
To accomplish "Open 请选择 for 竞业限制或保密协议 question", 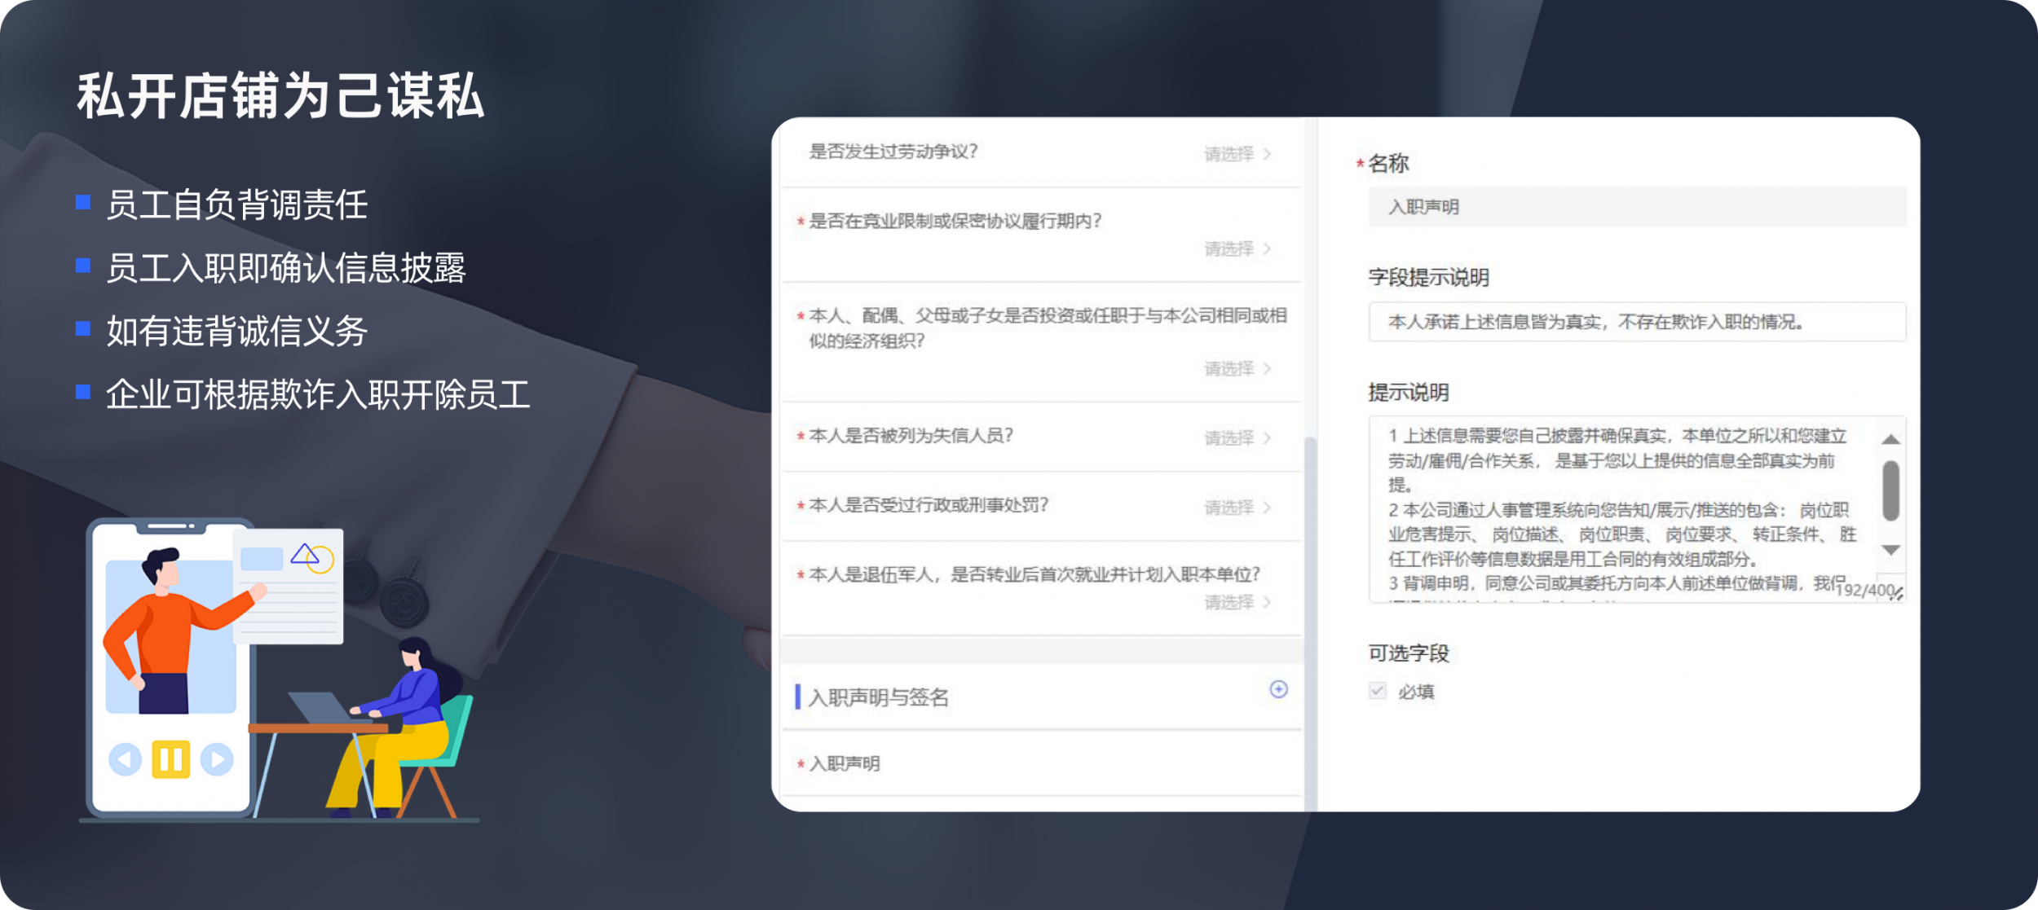I will [x=1237, y=248].
